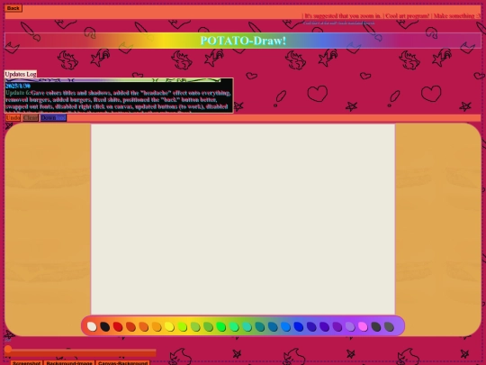Choose the pure red paint color
486x365 pixels.
[x=118, y=326]
